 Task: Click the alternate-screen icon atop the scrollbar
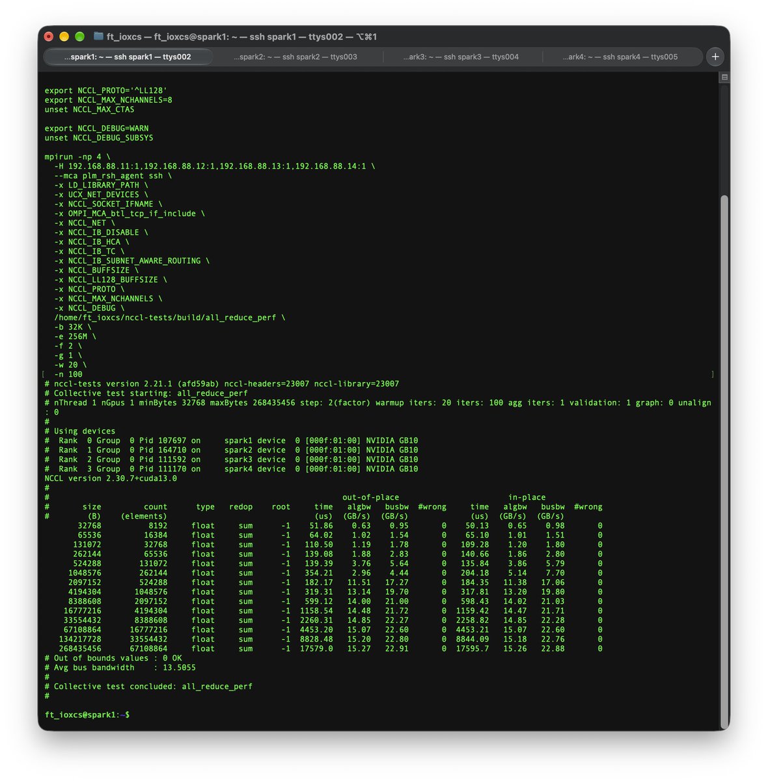[724, 77]
